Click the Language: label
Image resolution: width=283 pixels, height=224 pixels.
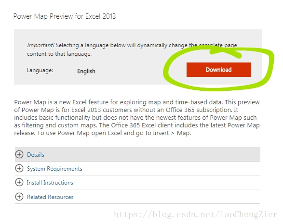pyautogui.click(x=40, y=70)
